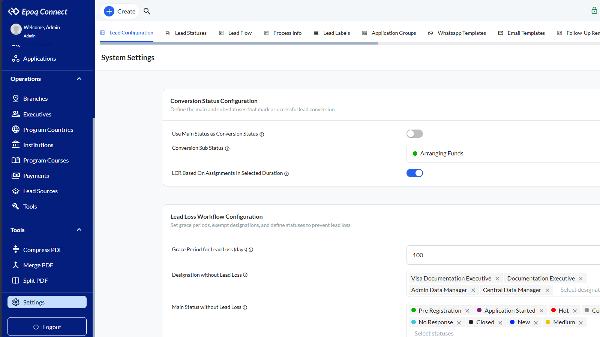Screen dimensions: 600x337
Task: Remove Central Data Manager tag
Action: click(547, 290)
